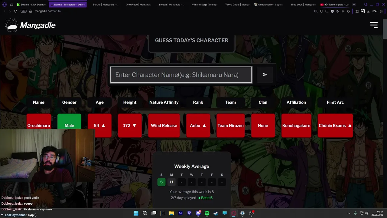Open the browser extensions icon
387x218 pixels.
click(357, 11)
